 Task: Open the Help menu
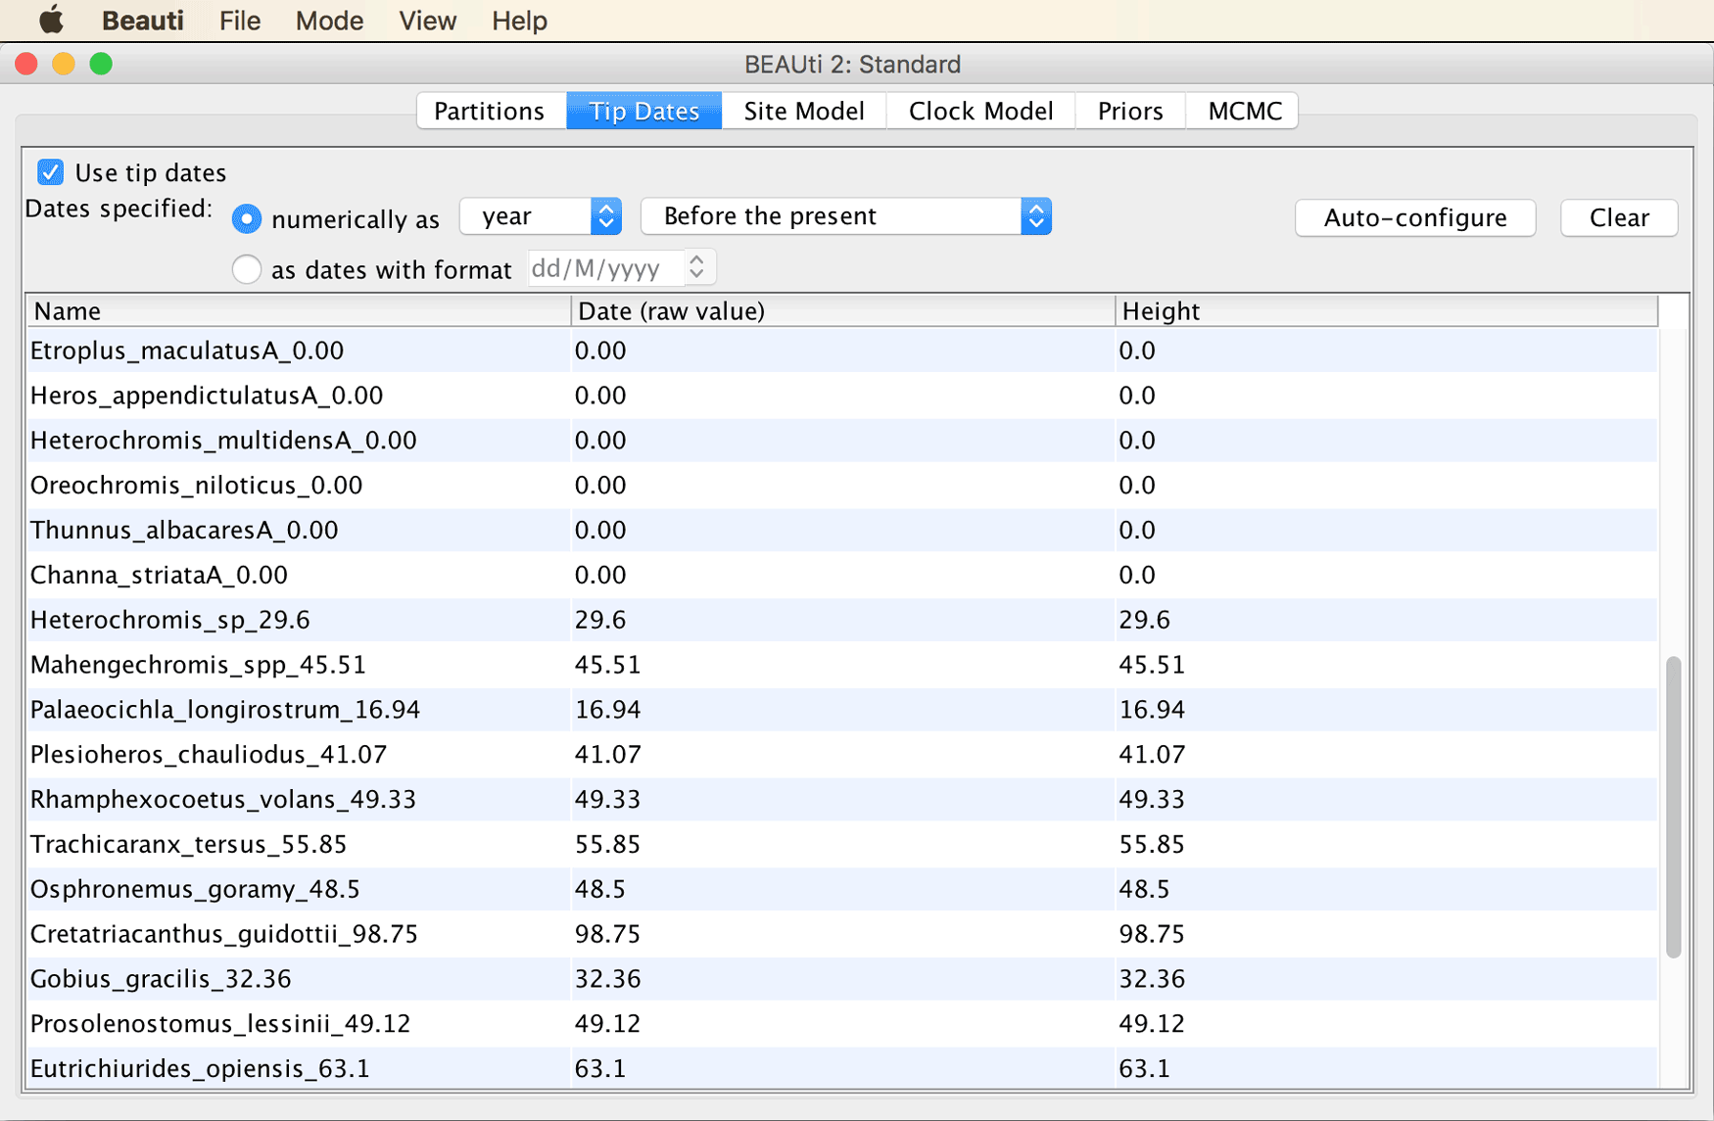tap(519, 20)
